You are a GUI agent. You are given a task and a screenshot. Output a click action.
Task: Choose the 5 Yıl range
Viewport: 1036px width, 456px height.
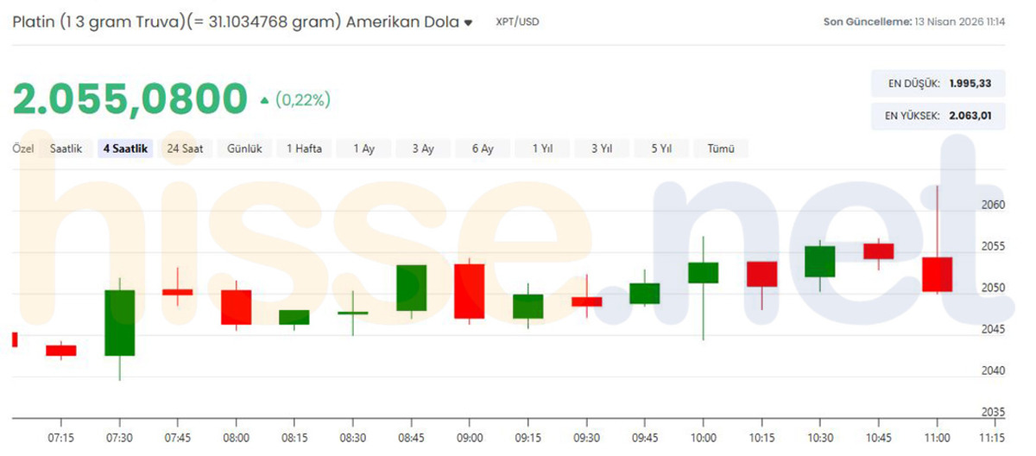(x=661, y=149)
